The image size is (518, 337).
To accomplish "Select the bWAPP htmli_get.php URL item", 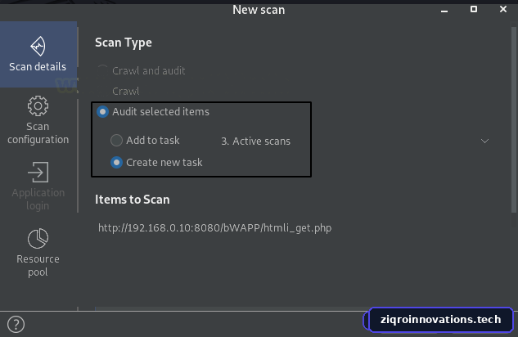I will 214,227.
